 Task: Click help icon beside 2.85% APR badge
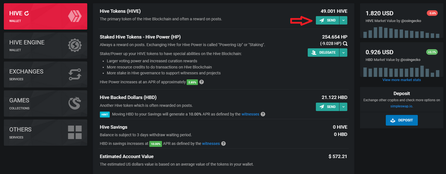pyautogui.click(x=201, y=82)
